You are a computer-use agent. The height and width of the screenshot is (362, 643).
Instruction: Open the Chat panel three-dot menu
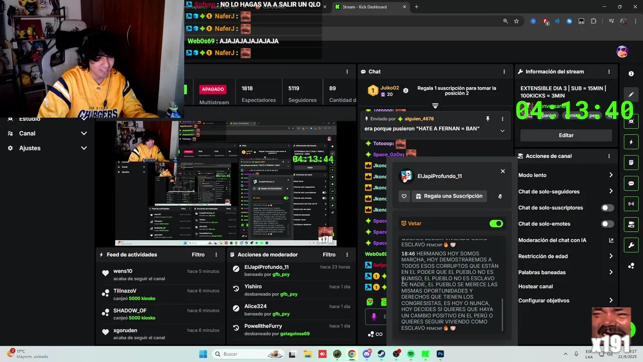504,71
